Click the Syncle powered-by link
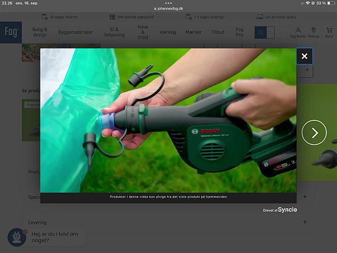Screen dimensions: 337x253 pos(280,210)
